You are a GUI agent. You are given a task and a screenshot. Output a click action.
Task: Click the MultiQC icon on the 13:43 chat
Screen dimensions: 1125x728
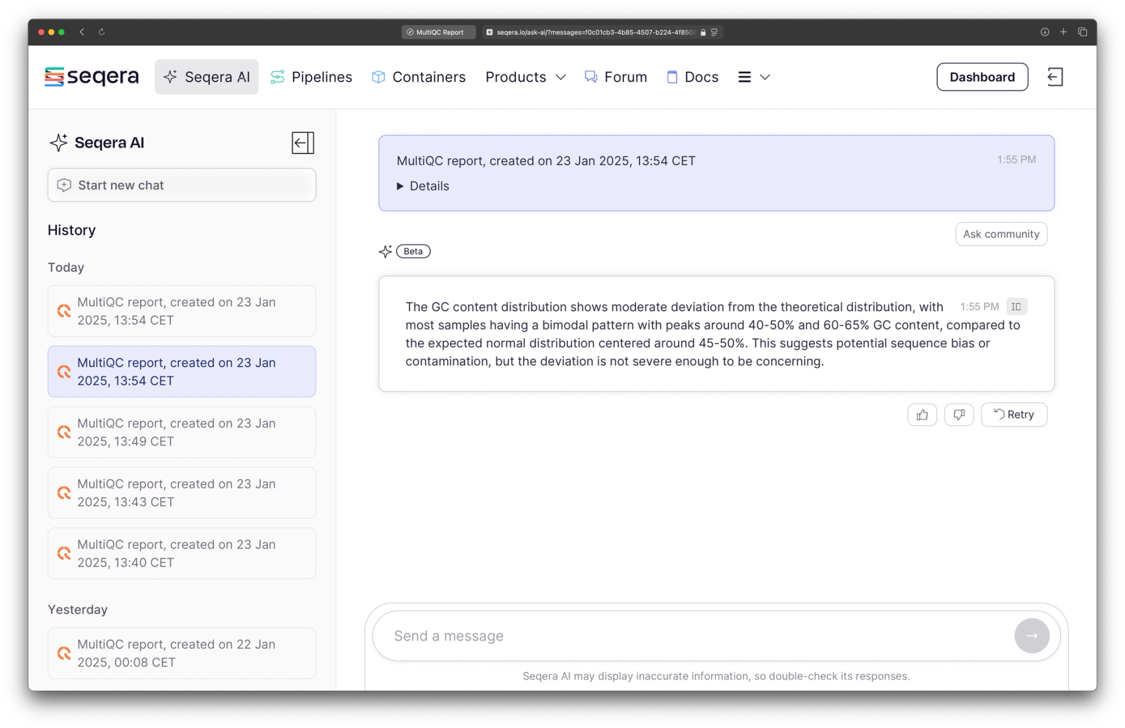64,493
